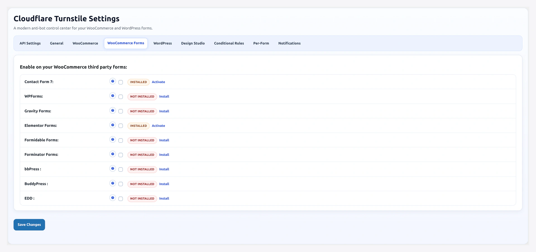Go to the Per-Form tab
Viewport: 536px width, 252px height.
[x=261, y=43]
